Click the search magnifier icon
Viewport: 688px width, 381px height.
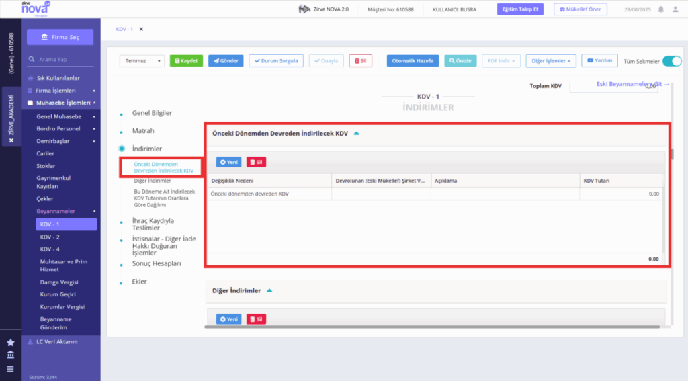[32, 59]
